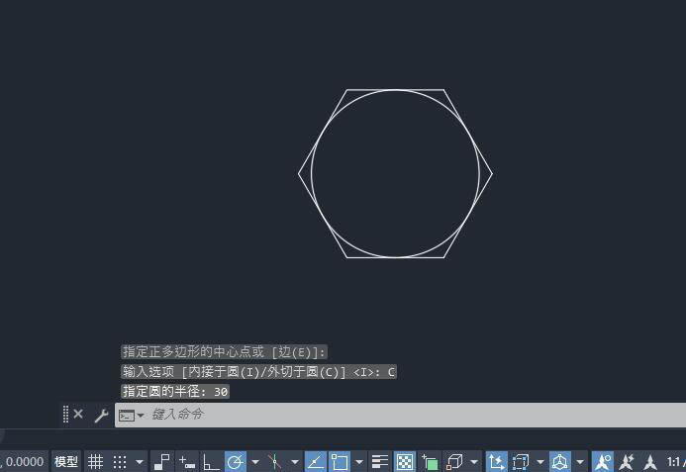Open polar tracking angle dropdown

[x=255, y=462]
